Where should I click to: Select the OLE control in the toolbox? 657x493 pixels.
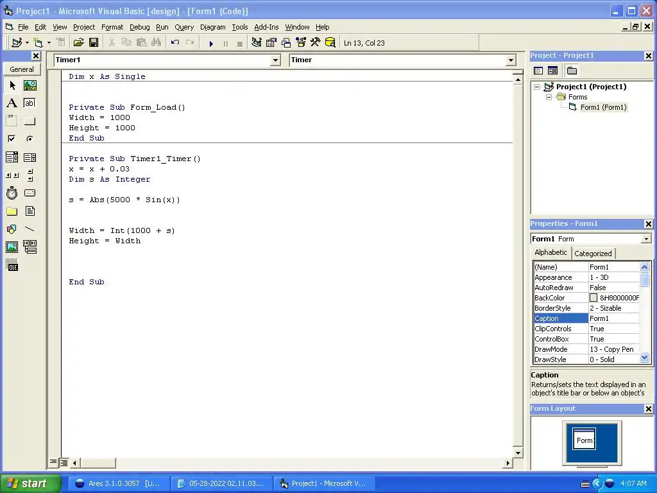[12, 265]
